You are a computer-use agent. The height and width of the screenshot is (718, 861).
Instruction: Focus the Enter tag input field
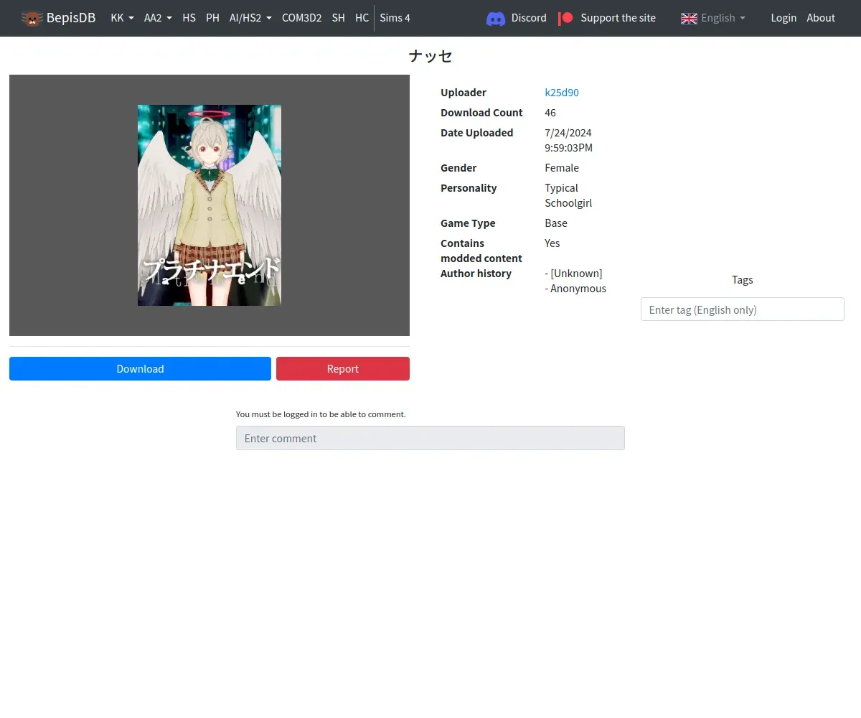pyautogui.click(x=743, y=309)
